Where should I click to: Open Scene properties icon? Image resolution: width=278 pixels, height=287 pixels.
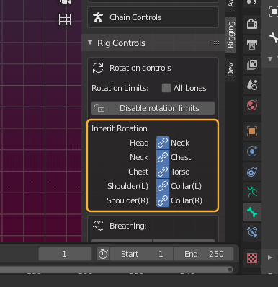click(x=252, y=85)
